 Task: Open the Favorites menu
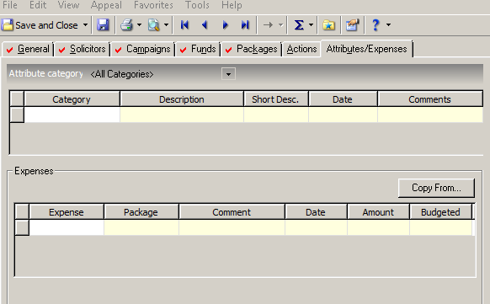(153, 5)
